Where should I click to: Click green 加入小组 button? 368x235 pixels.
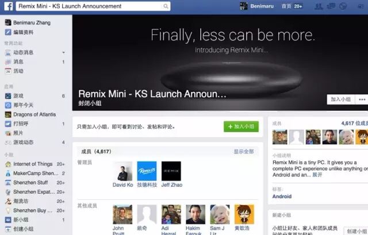(x=241, y=126)
